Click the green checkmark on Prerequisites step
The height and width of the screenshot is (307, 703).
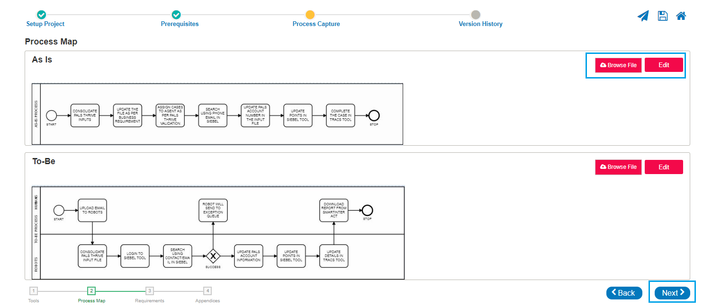tap(177, 15)
